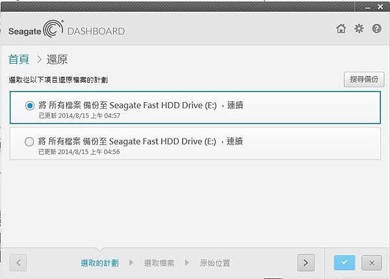Go back with the left arrow button
The image size is (390, 279).
(x=19, y=263)
